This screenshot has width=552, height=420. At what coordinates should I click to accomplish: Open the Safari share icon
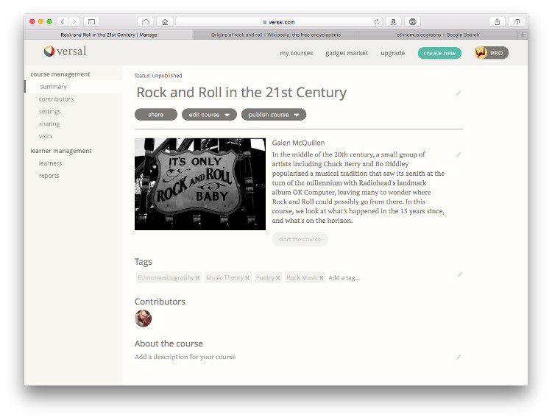coord(497,22)
